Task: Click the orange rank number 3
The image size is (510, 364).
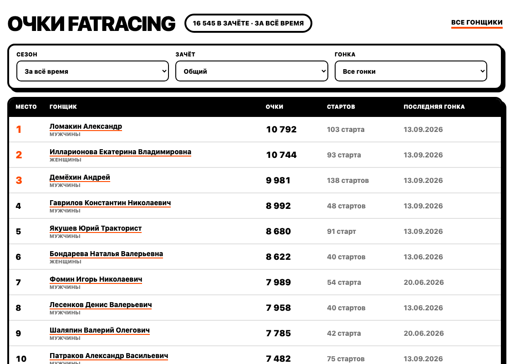Action: (19, 180)
